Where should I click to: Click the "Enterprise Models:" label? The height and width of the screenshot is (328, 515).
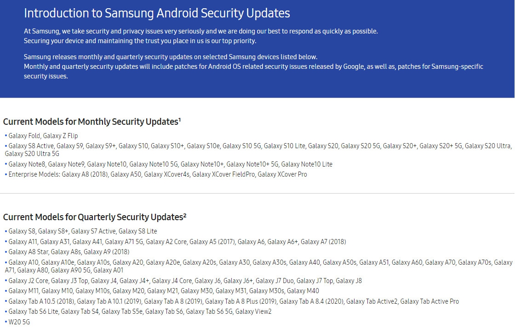click(34, 174)
